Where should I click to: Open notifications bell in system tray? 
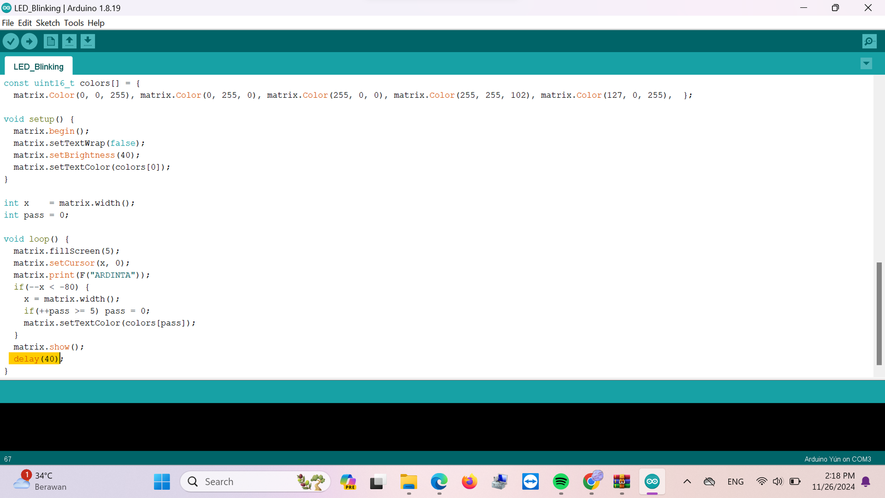[866, 481]
